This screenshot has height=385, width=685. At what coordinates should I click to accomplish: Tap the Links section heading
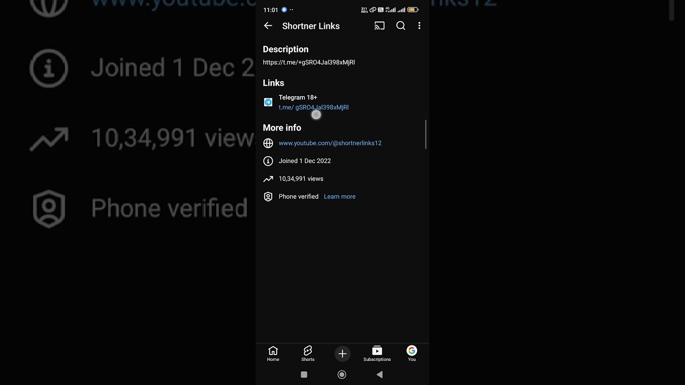[273, 83]
